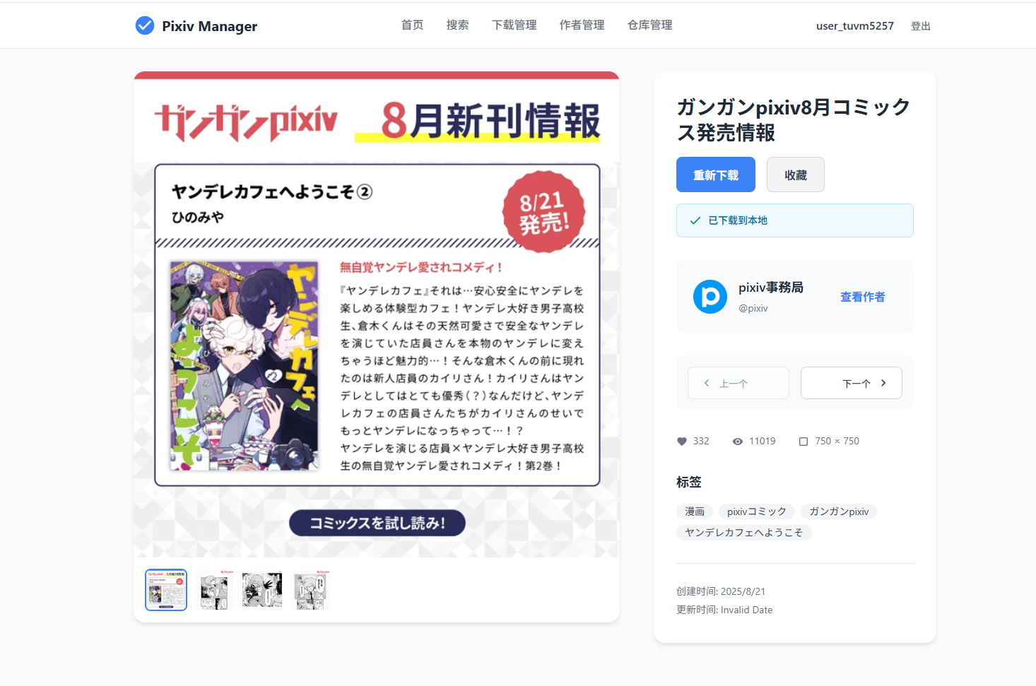Select the third page thumbnail

coord(262,590)
